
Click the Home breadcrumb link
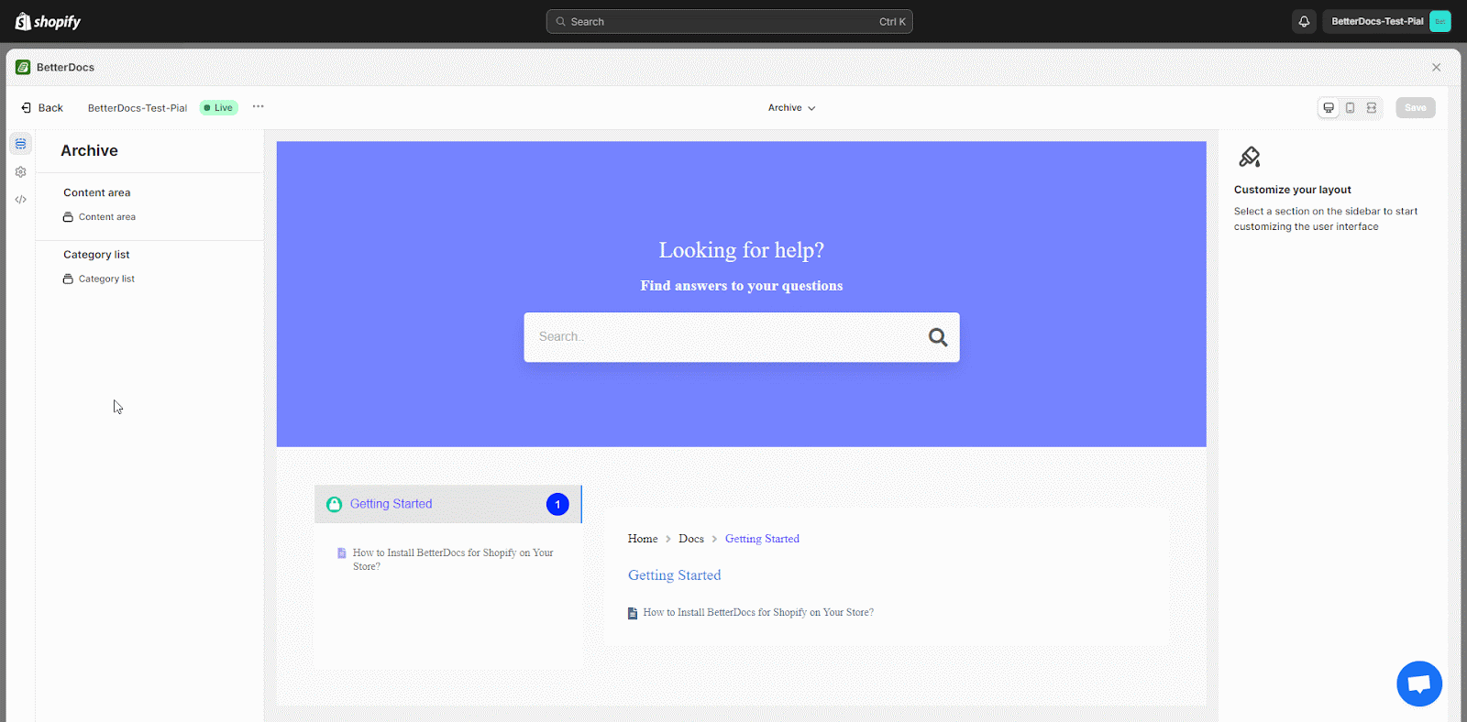[x=643, y=539]
